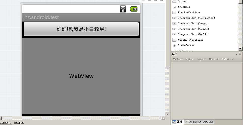This screenshot has width=243, height=125.
Task: Click palette scrollbar down arrow
Action: (240, 49)
